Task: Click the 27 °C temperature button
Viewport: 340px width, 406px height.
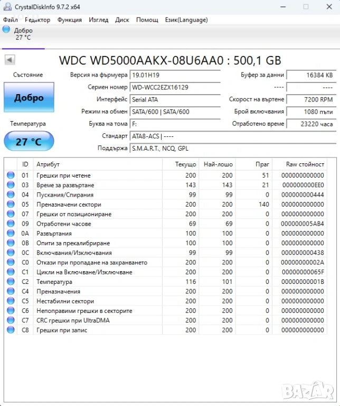Action: pyautogui.click(x=29, y=142)
